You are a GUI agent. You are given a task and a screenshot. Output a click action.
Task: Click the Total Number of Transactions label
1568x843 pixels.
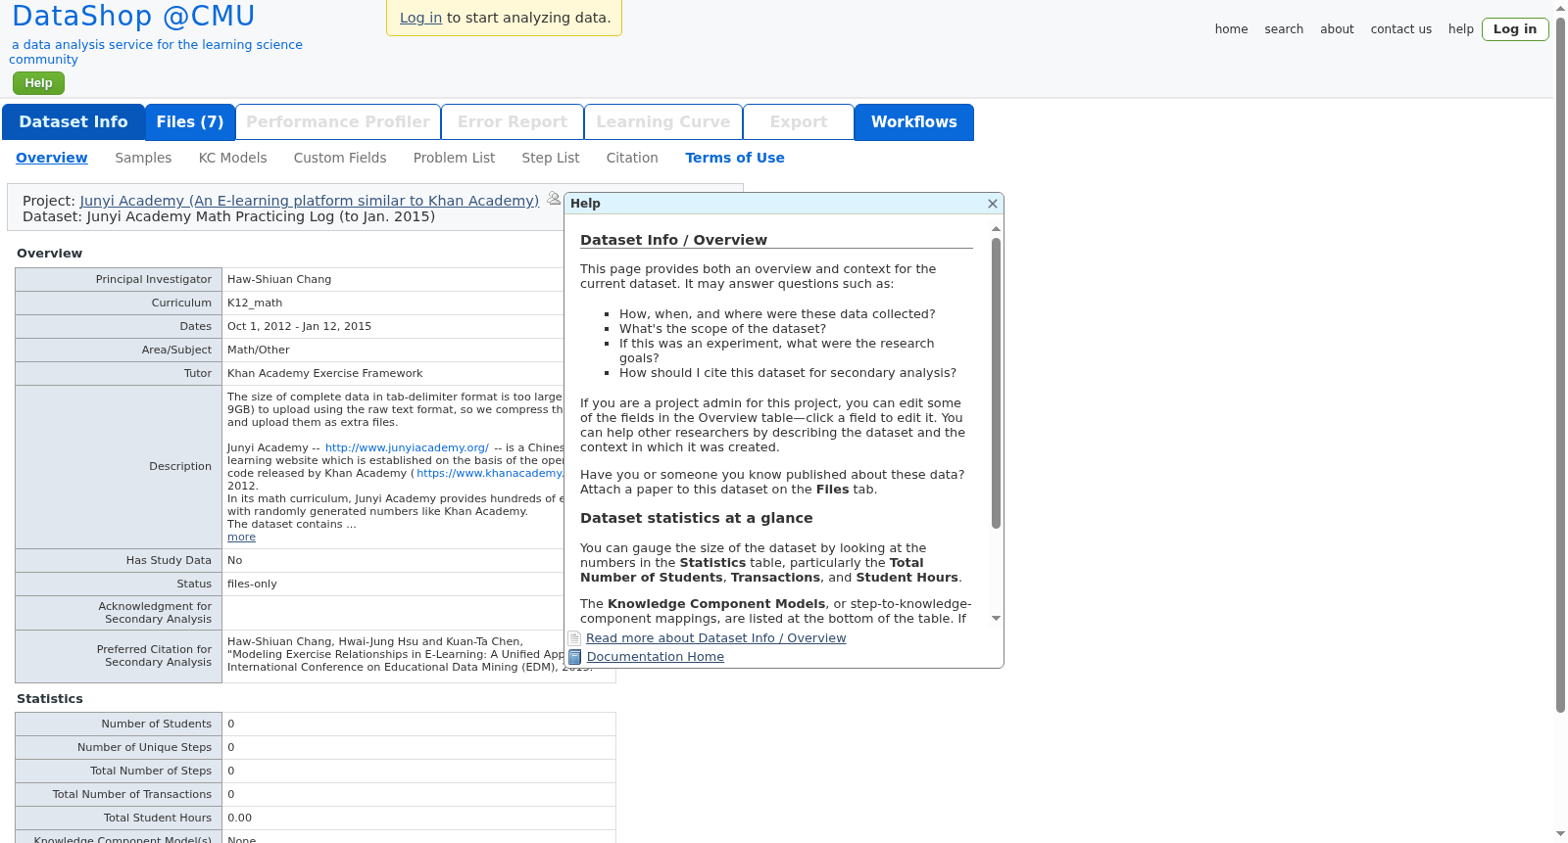coord(132,794)
